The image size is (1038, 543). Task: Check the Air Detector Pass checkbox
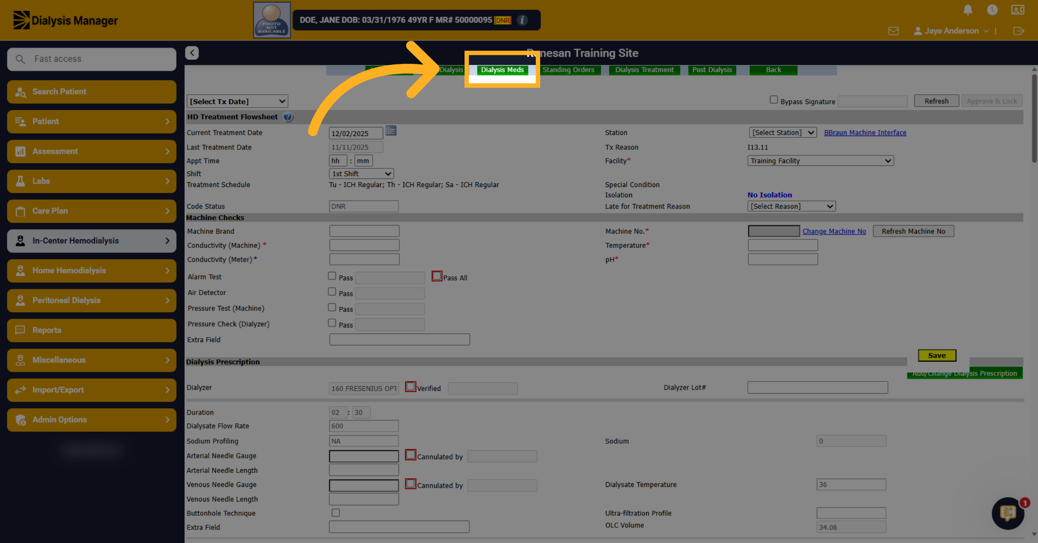[332, 292]
